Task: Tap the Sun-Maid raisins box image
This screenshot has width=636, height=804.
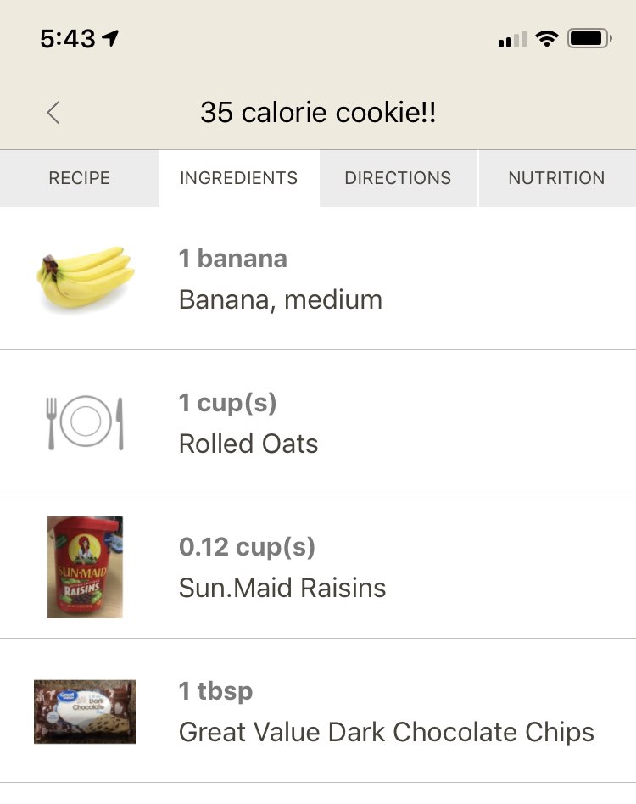Action: pos(85,567)
